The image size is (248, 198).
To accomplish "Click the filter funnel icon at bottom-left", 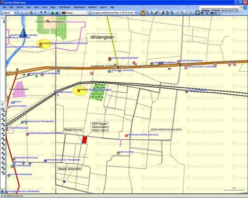I will (x=2, y=191).
